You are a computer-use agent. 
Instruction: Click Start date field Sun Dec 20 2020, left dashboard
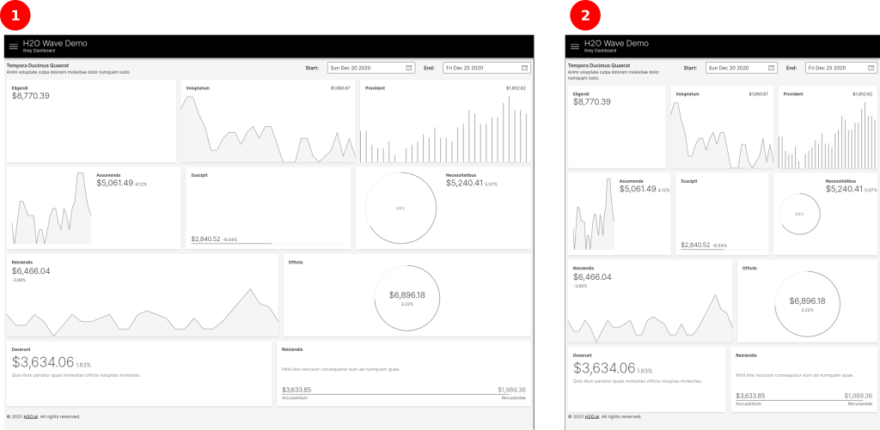point(371,68)
